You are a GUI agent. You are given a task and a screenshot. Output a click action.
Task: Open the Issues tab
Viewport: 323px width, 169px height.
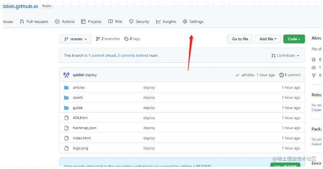pos(8,22)
